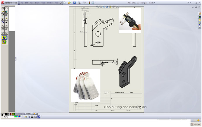
Task: Select the rectangular Select tool in Paint
Action: (6, 8)
